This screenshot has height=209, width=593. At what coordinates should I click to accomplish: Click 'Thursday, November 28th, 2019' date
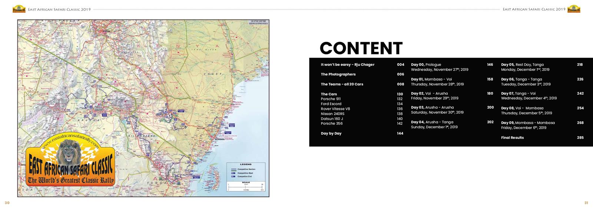[437, 84]
